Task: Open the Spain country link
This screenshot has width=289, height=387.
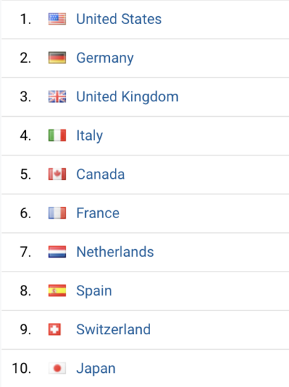Action: coord(94,291)
